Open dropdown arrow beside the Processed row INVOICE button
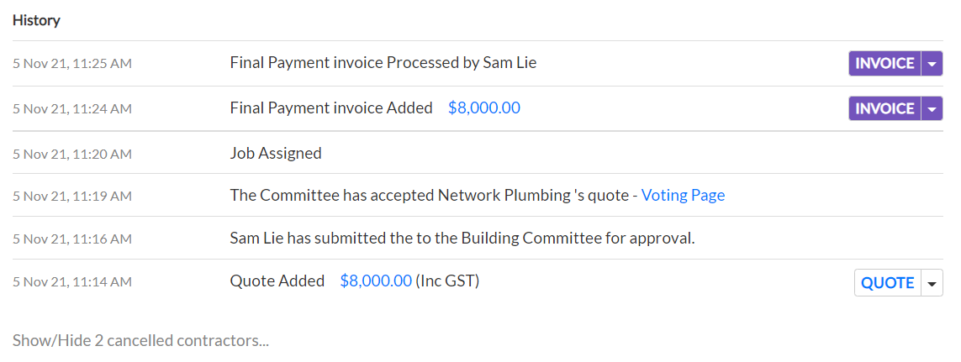The width and height of the screenshot is (961, 362). [932, 64]
